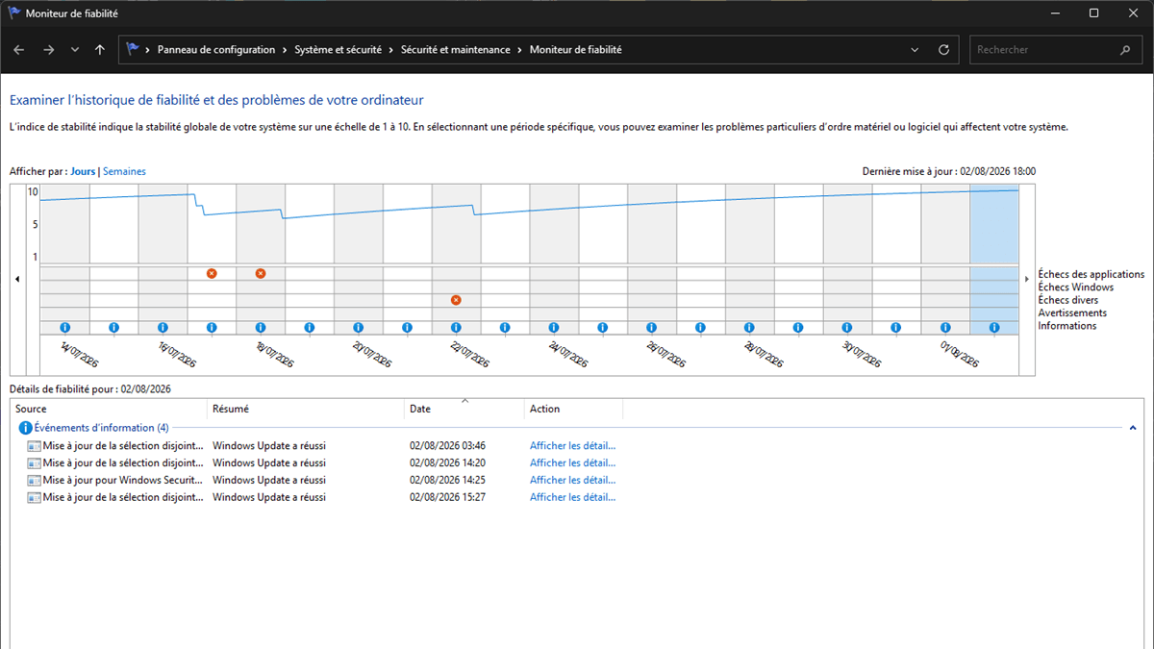Image resolution: width=1154 pixels, height=649 pixels.
Task: Expand the chevron after Système et sécurité
Action: [x=391, y=50]
